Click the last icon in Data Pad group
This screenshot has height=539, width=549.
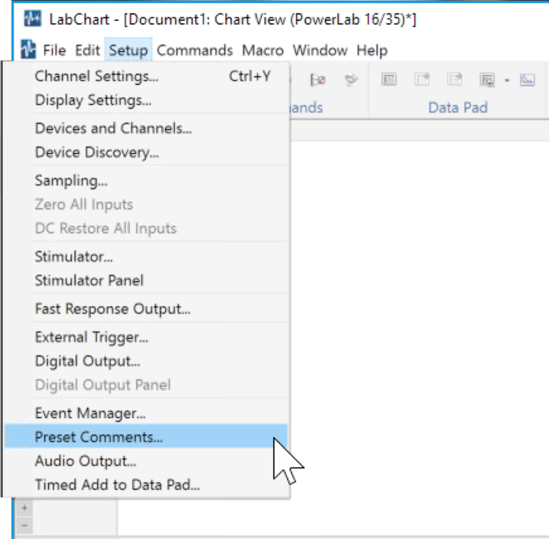point(527,80)
